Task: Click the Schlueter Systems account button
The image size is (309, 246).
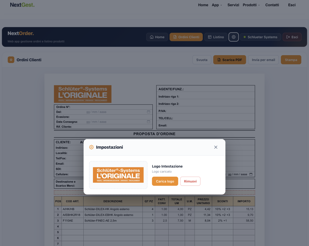Action: click(260, 37)
